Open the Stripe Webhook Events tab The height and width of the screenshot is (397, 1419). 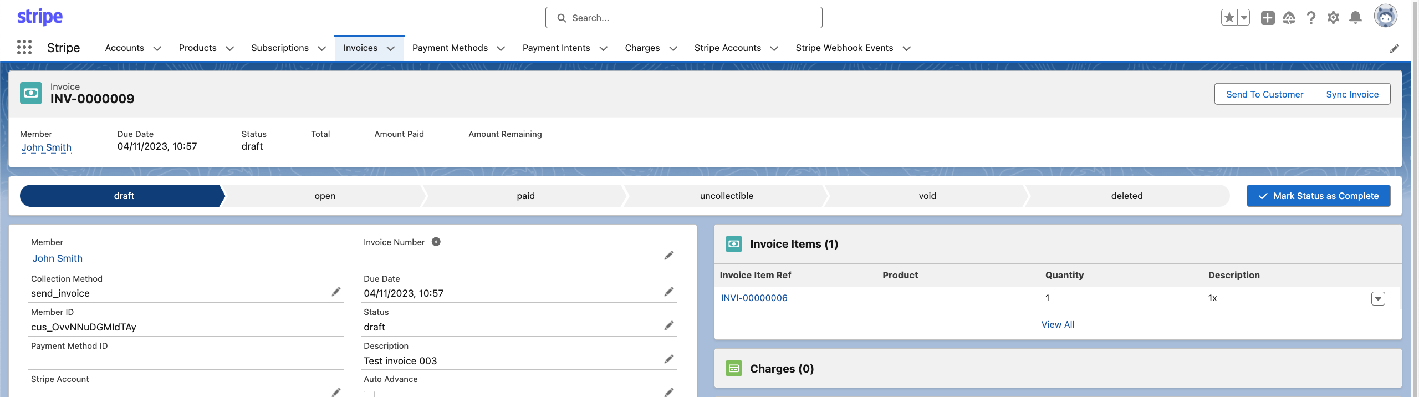(x=844, y=48)
